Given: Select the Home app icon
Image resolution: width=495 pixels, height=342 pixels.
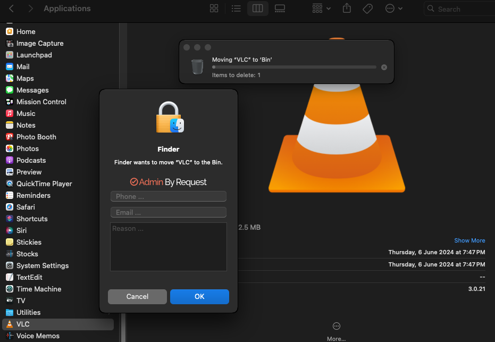Looking at the screenshot, I should pos(10,31).
